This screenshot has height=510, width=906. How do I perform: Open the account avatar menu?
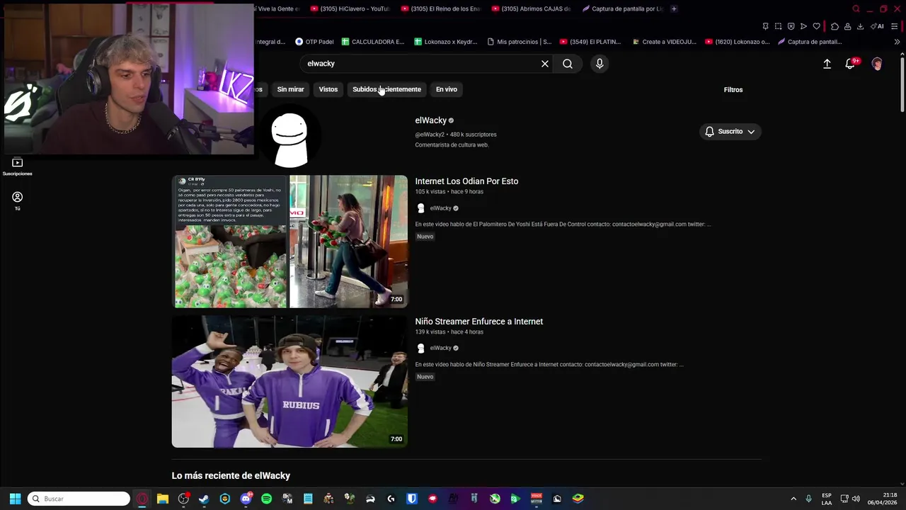877,64
